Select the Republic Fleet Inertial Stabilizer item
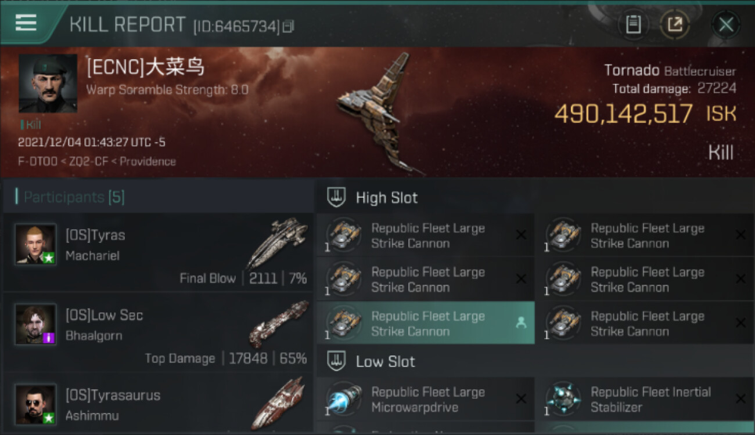 tap(645, 399)
